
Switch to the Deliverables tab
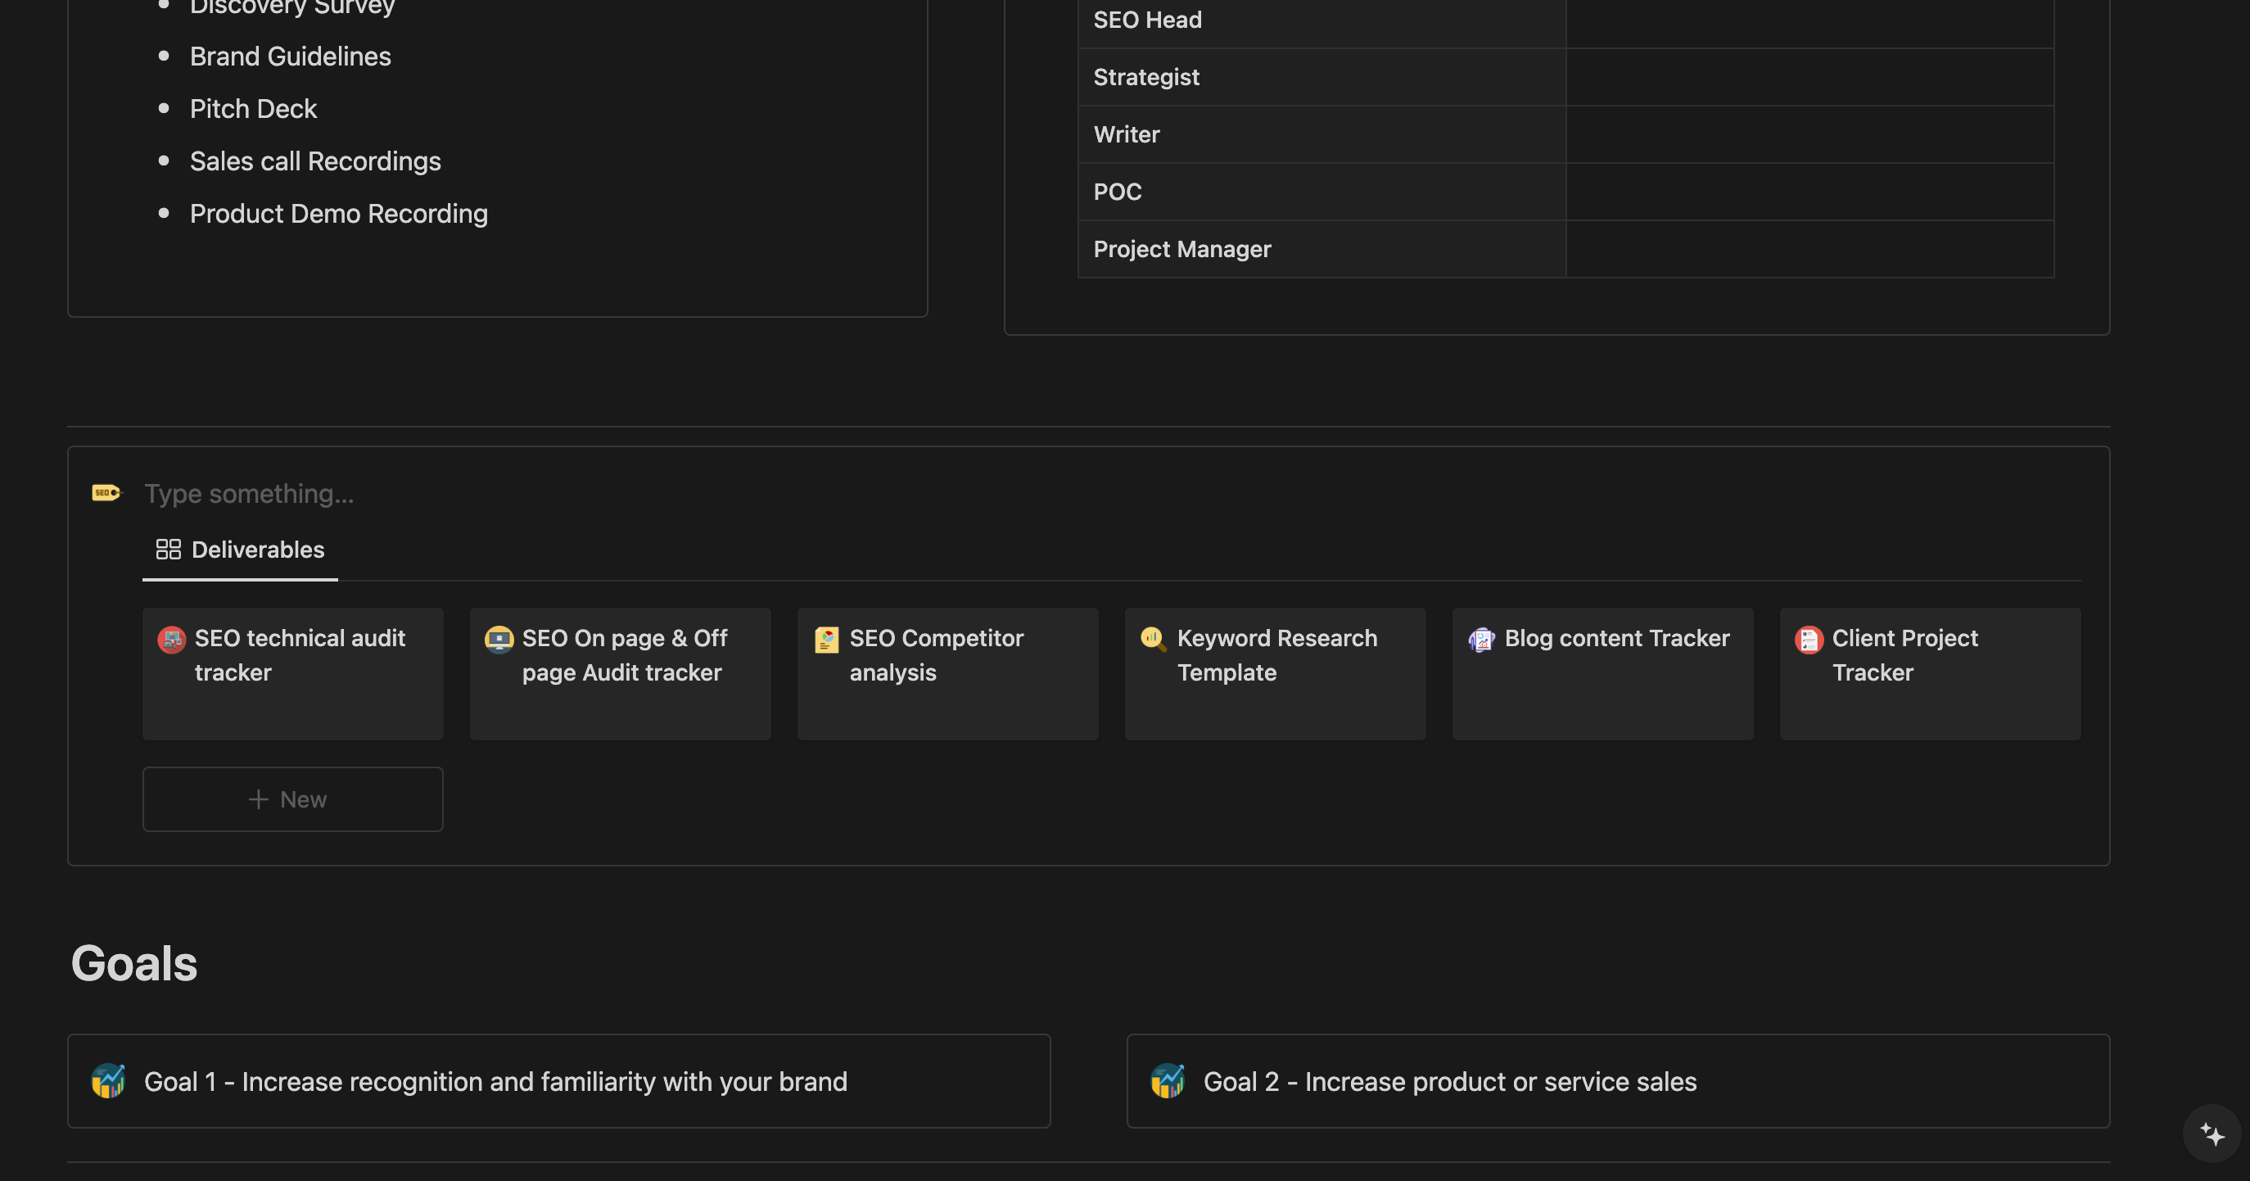pos(240,550)
